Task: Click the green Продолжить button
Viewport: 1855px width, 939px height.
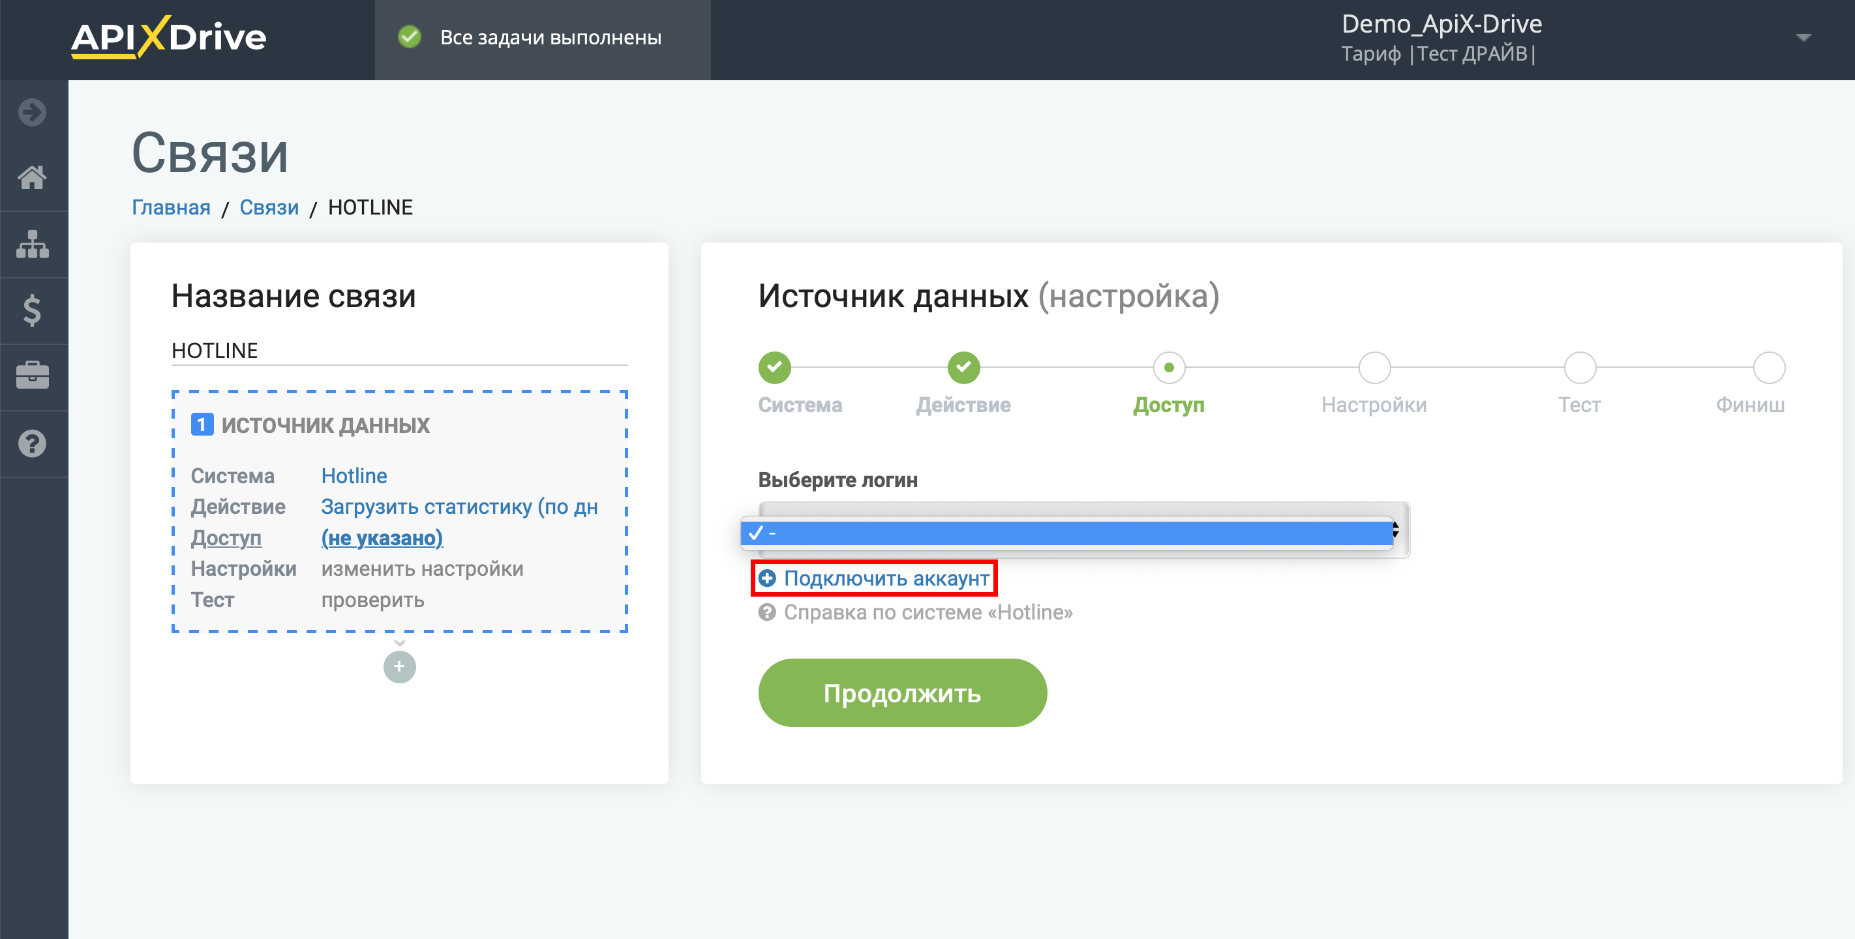Action: [902, 693]
